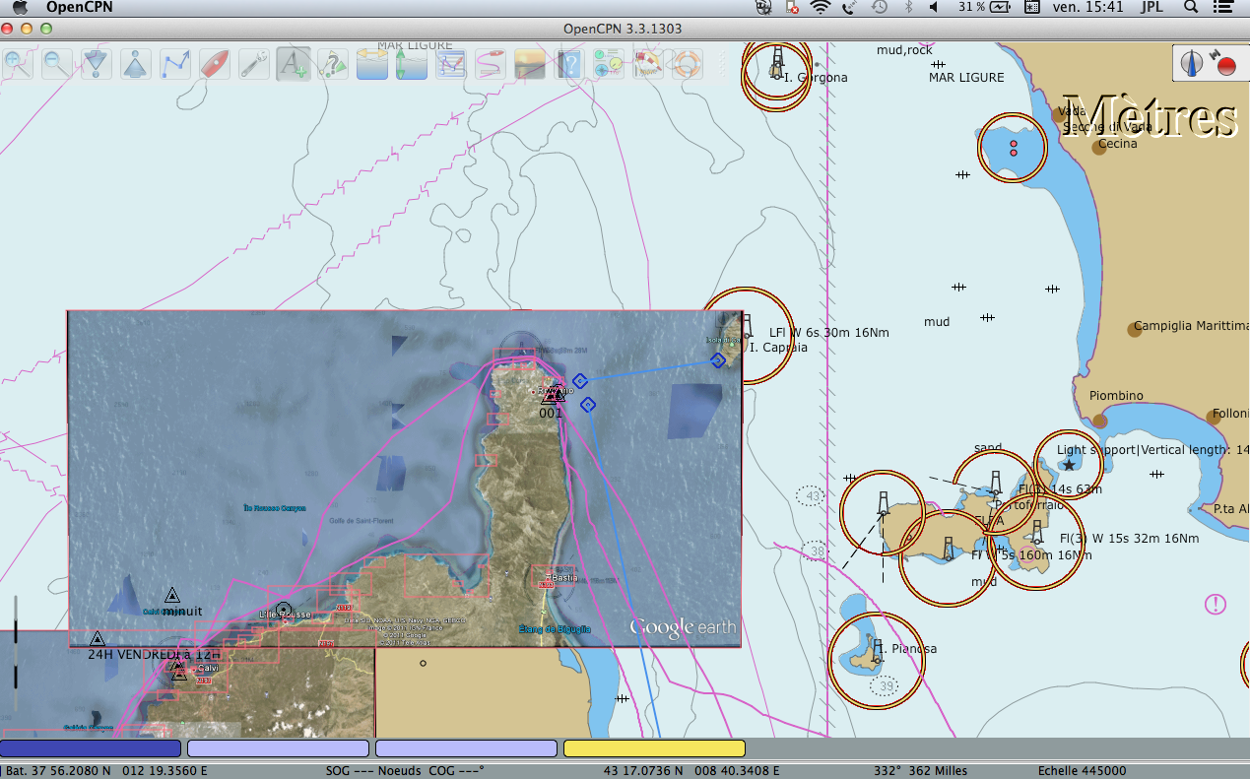Toggle AIS targets display icon
This screenshot has width=1250, height=779.
[332, 65]
